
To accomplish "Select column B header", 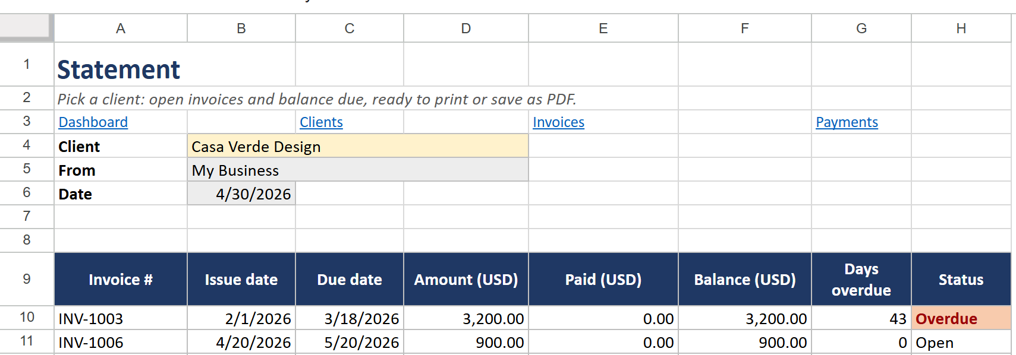I will pyautogui.click(x=241, y=28).
